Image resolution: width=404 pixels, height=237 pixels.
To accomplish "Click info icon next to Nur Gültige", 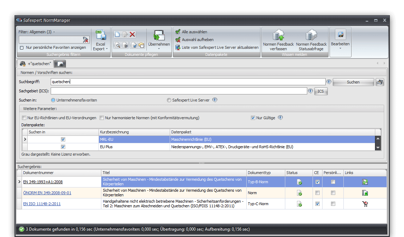I will (280, 117).
